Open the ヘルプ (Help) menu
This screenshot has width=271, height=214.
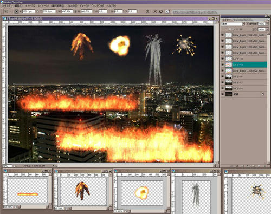pos(111,6)
